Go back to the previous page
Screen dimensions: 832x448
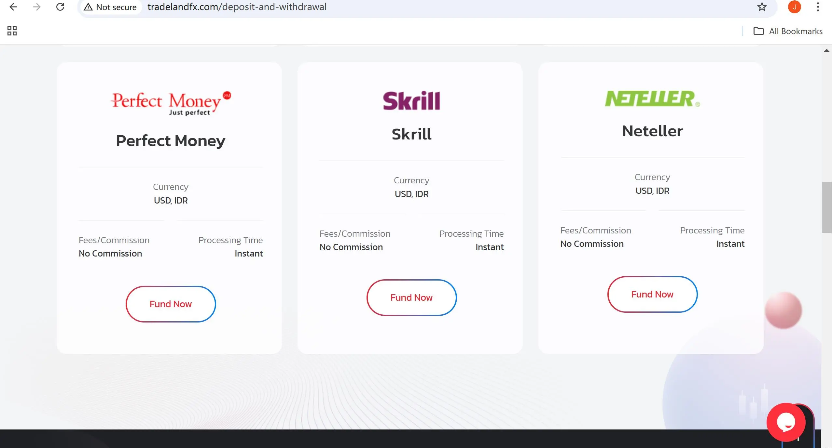click(x=13, y=7)
